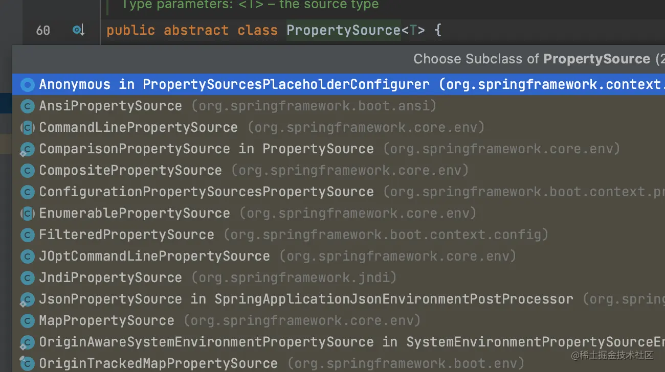Click the class icon next to JndiPropertySource
The width and height of the screenshot is (665, 372).
point(27,277)
